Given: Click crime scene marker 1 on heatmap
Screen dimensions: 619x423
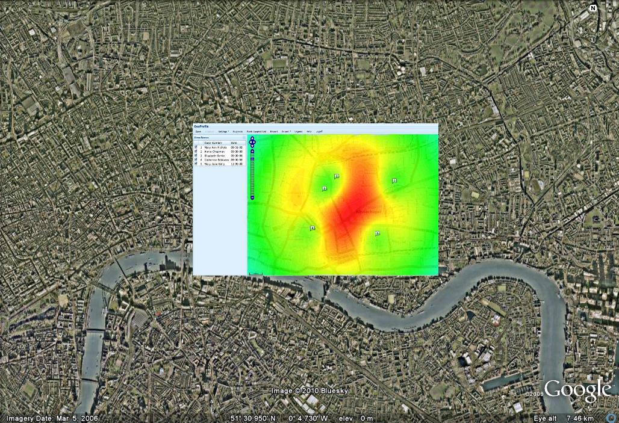Looking at the screenshot, I should 395,181.
